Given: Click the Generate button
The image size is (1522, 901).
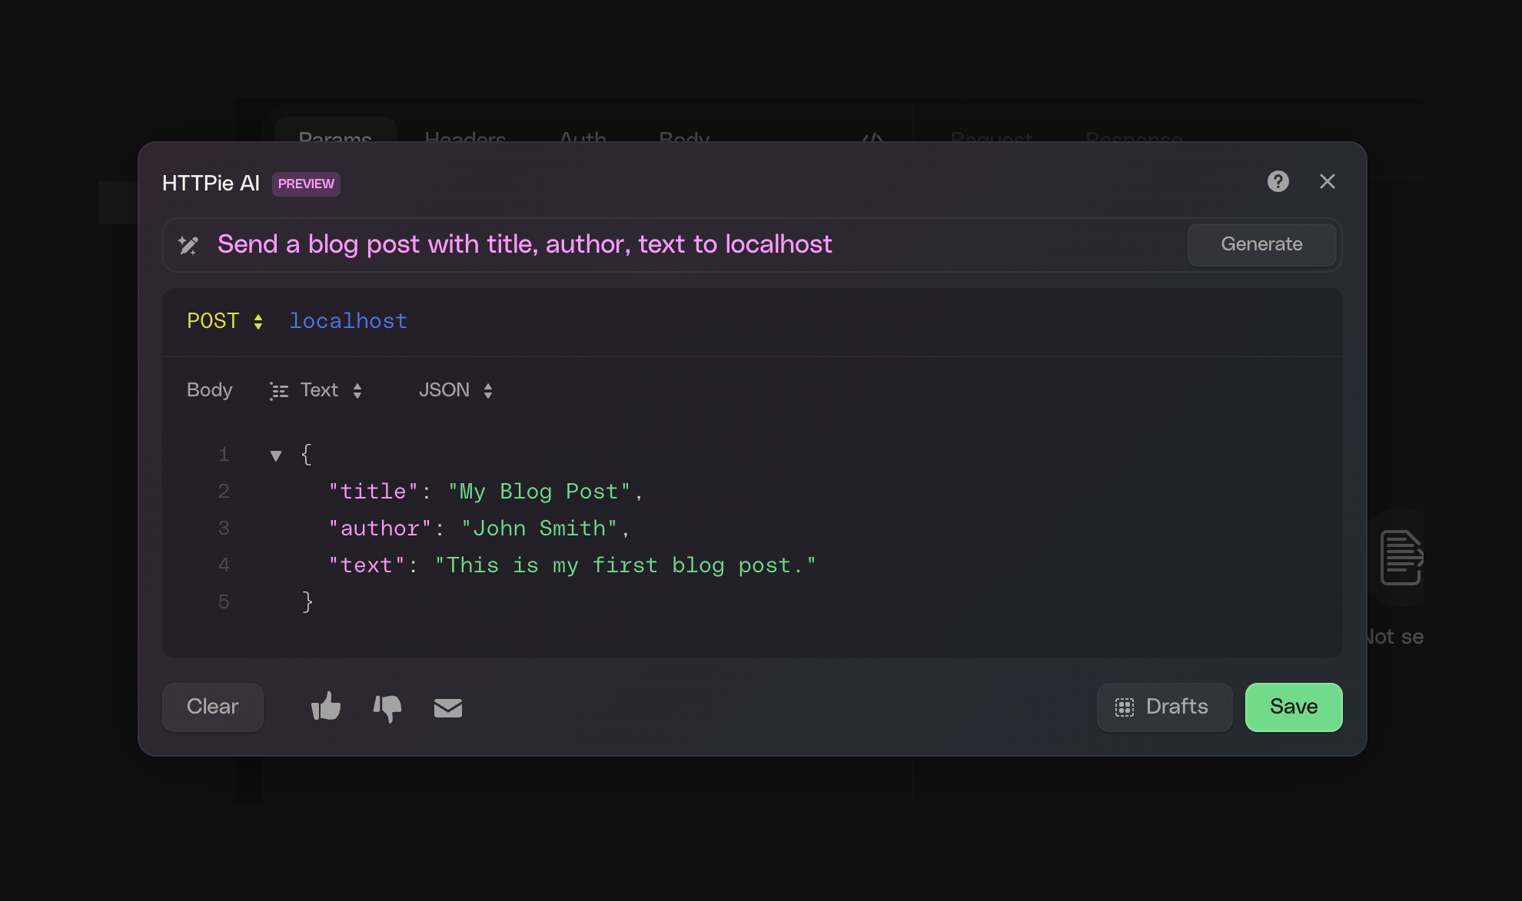Looking at the screenshot, I should pyautogui.click(x=1261, y=244).
